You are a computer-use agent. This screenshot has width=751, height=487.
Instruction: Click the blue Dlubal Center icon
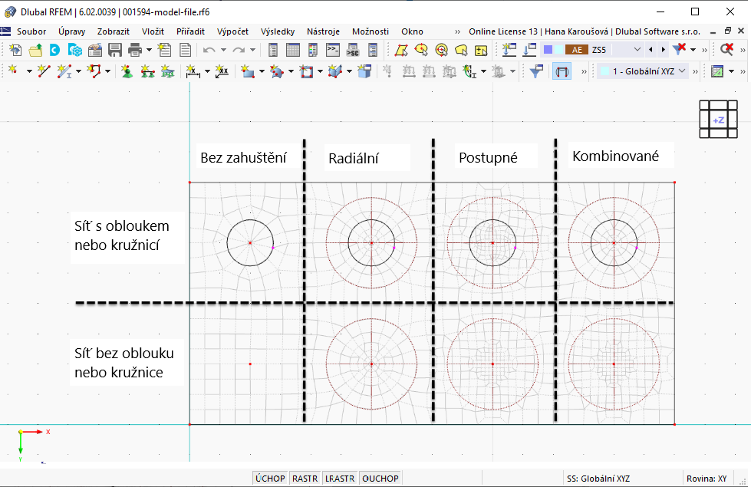(55, 50)
